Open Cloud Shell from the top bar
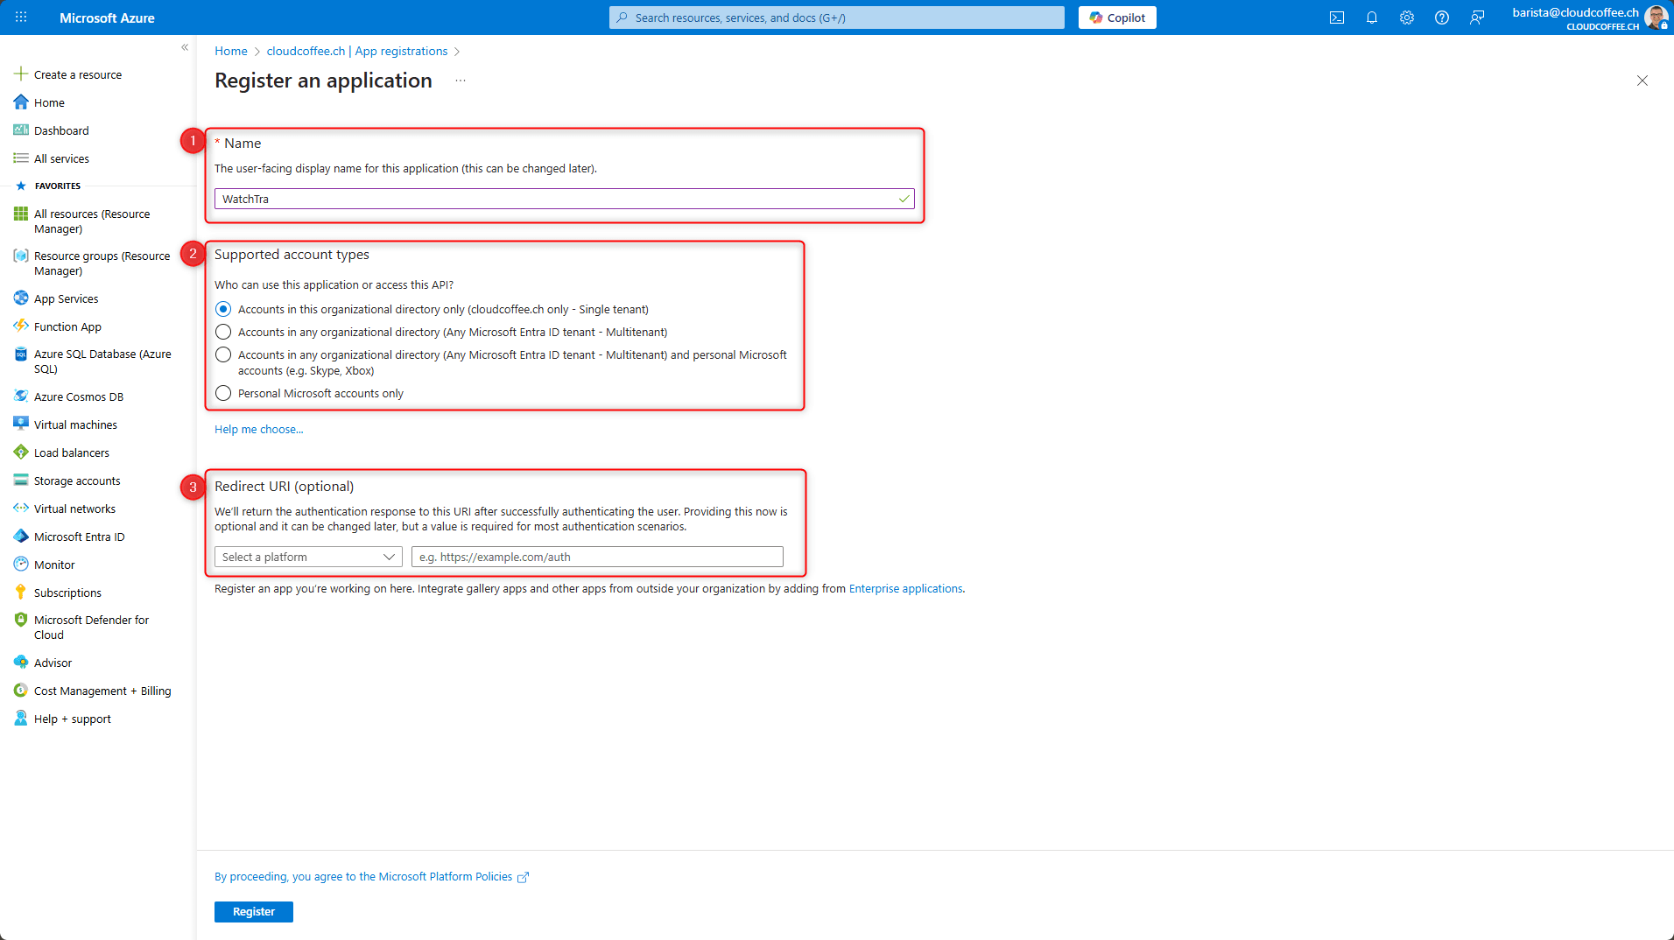Screen dimensions: 1674x940 click(x=1336, y=18)
